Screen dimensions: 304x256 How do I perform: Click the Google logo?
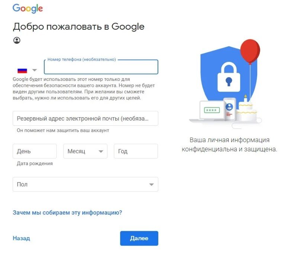point(28,7)
